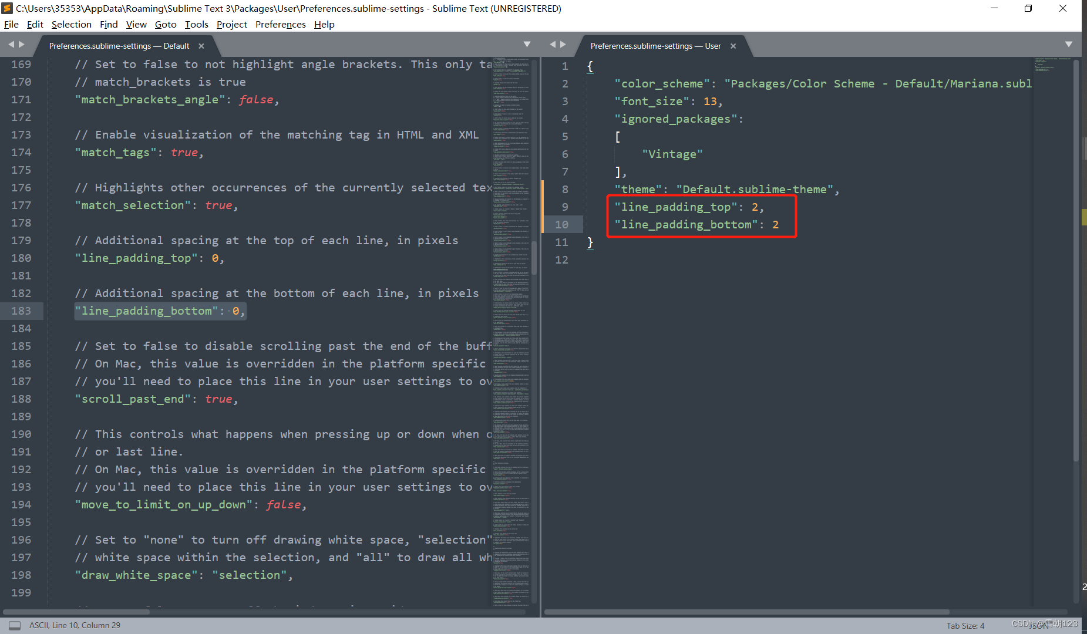Click "match_tags" key on line 174
The width and height of the screenshot is (1087, 634).
pos(116,153)
